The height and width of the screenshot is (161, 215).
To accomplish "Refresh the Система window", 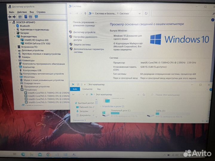I will [x=146, y=13].
